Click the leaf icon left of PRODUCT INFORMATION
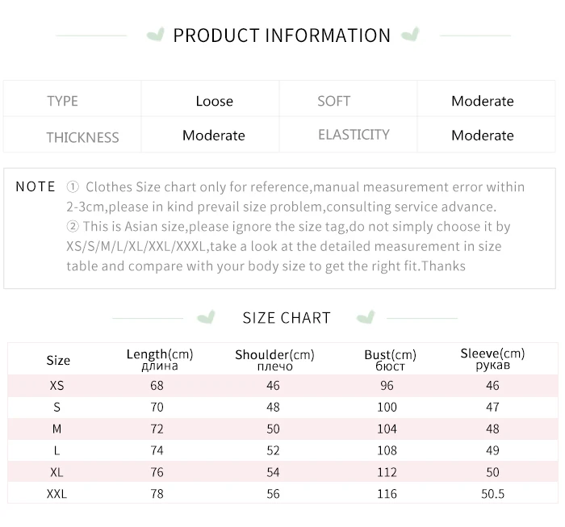 click(x=155, y=36)
